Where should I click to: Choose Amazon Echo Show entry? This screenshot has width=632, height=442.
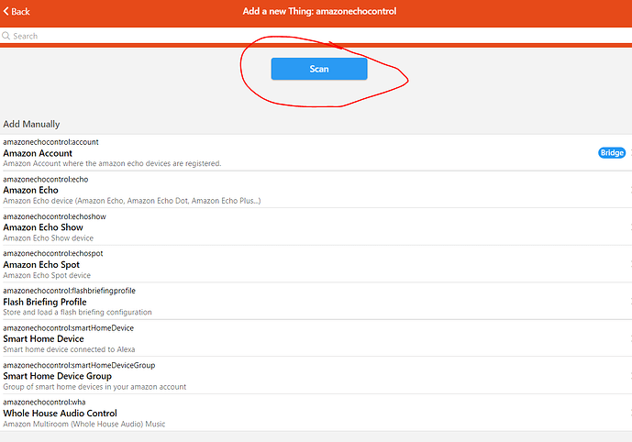click(x=316, y=227)
